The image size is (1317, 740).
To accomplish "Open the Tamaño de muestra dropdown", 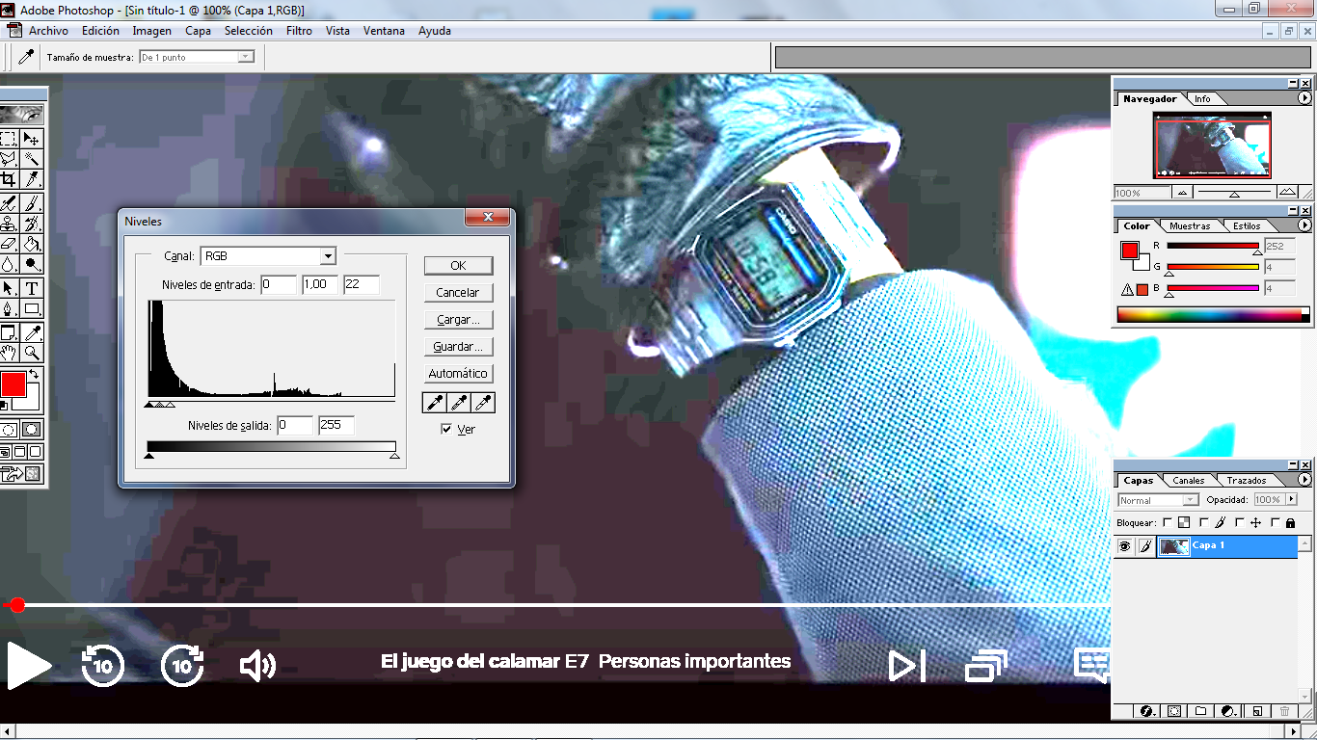I will (x=245, y=57).
